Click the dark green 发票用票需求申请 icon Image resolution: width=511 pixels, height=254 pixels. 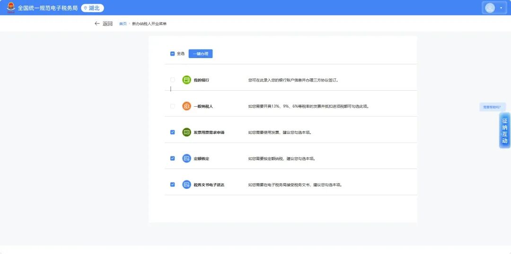pos(186,132)
